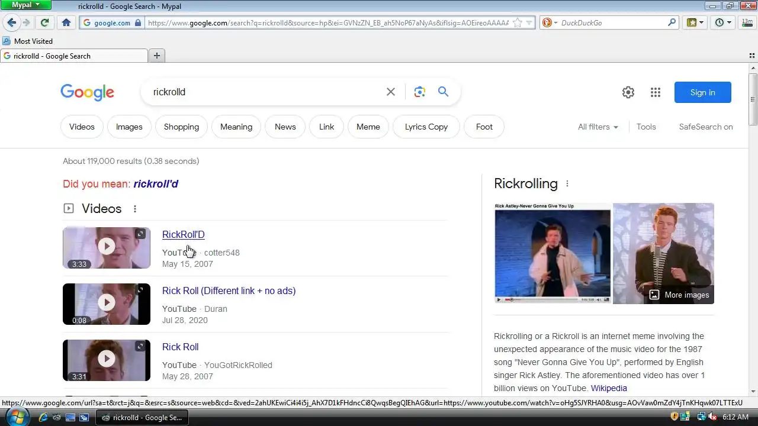Open Rick Roll (Different link + no ads) link
Viewport: 758px width, 426px height.
tap(229, 291)
